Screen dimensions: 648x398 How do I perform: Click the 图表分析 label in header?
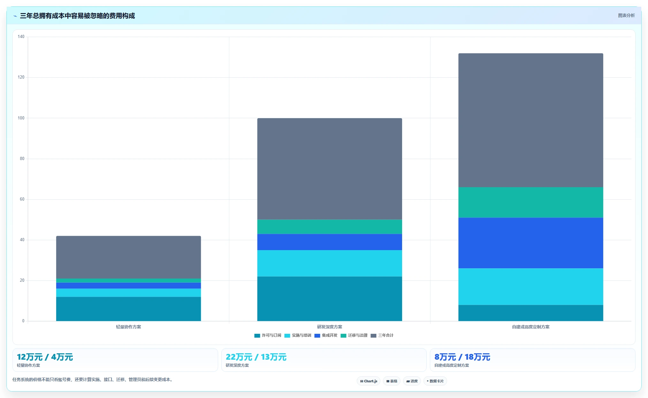[626, 15]
